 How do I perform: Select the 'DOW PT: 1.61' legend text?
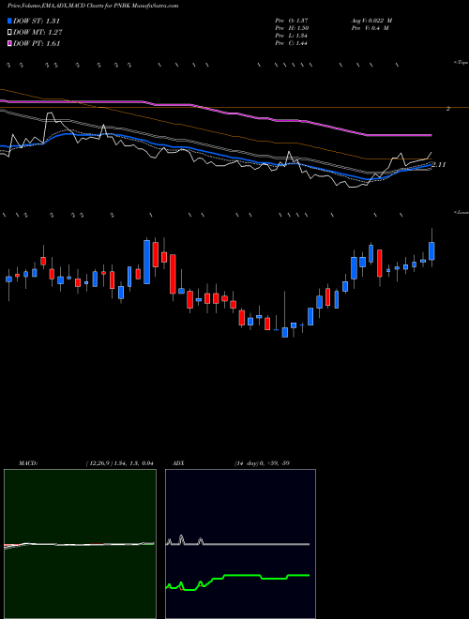coord(37,43)
